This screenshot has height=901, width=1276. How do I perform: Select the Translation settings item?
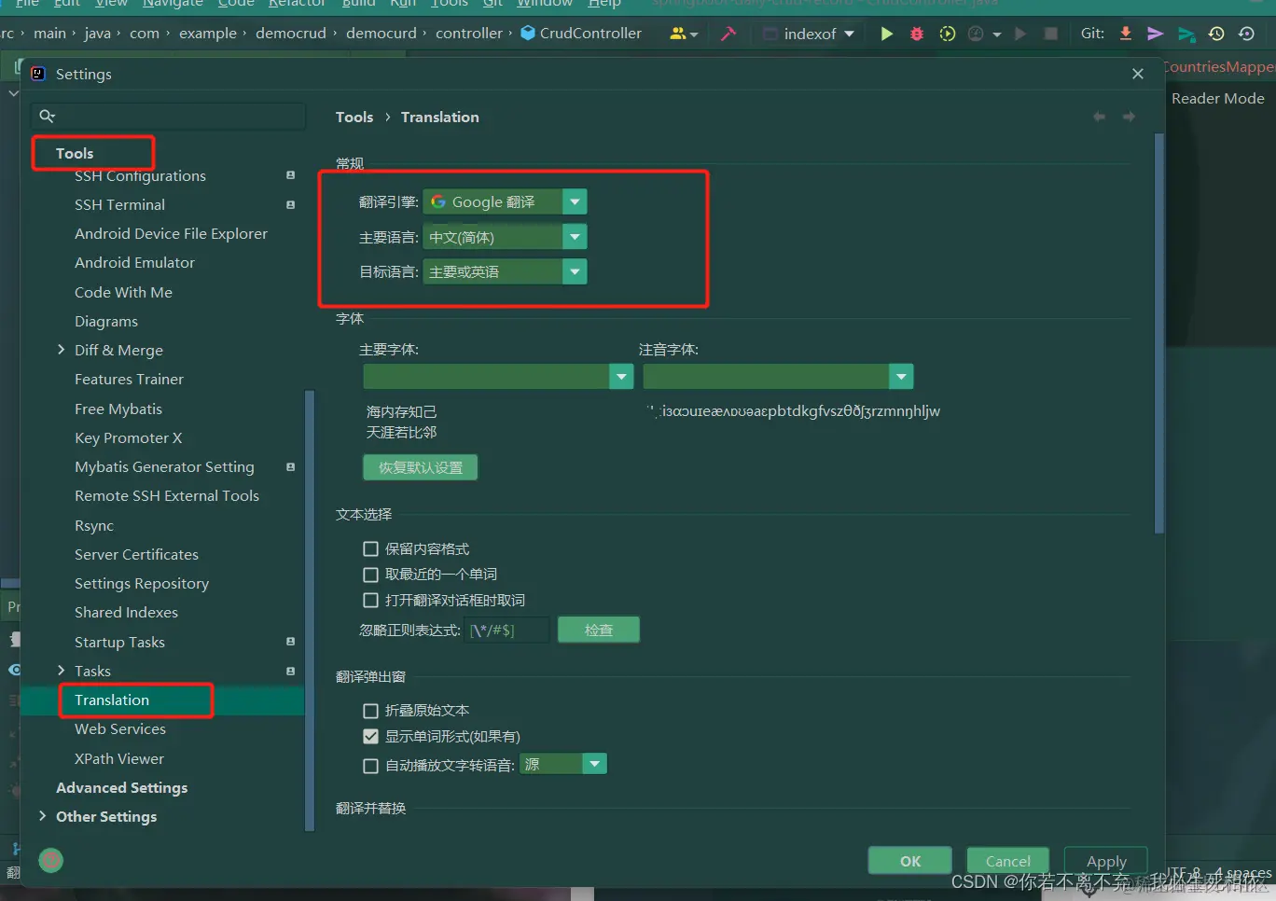112,700
